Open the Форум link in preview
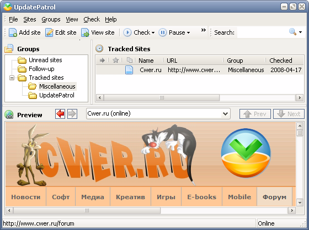309x230 pixels. [x=275, y=197]
